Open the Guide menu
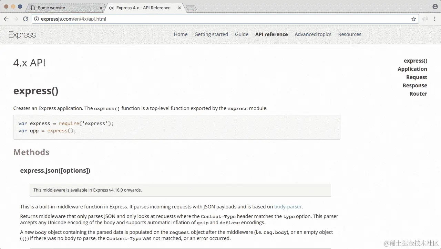The width and height of the screenshot is (441, 249). pyautogui.click(x=242, y=34)
